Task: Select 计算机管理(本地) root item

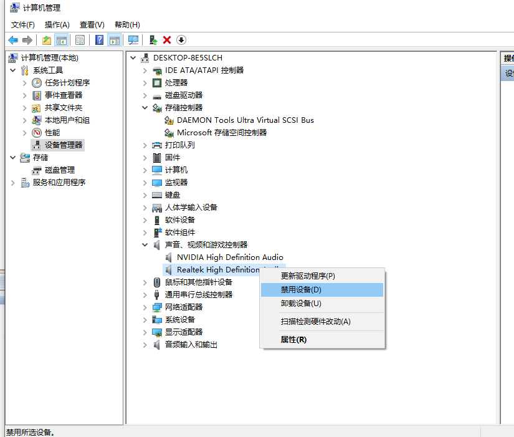Action: [x=49, y=58]
